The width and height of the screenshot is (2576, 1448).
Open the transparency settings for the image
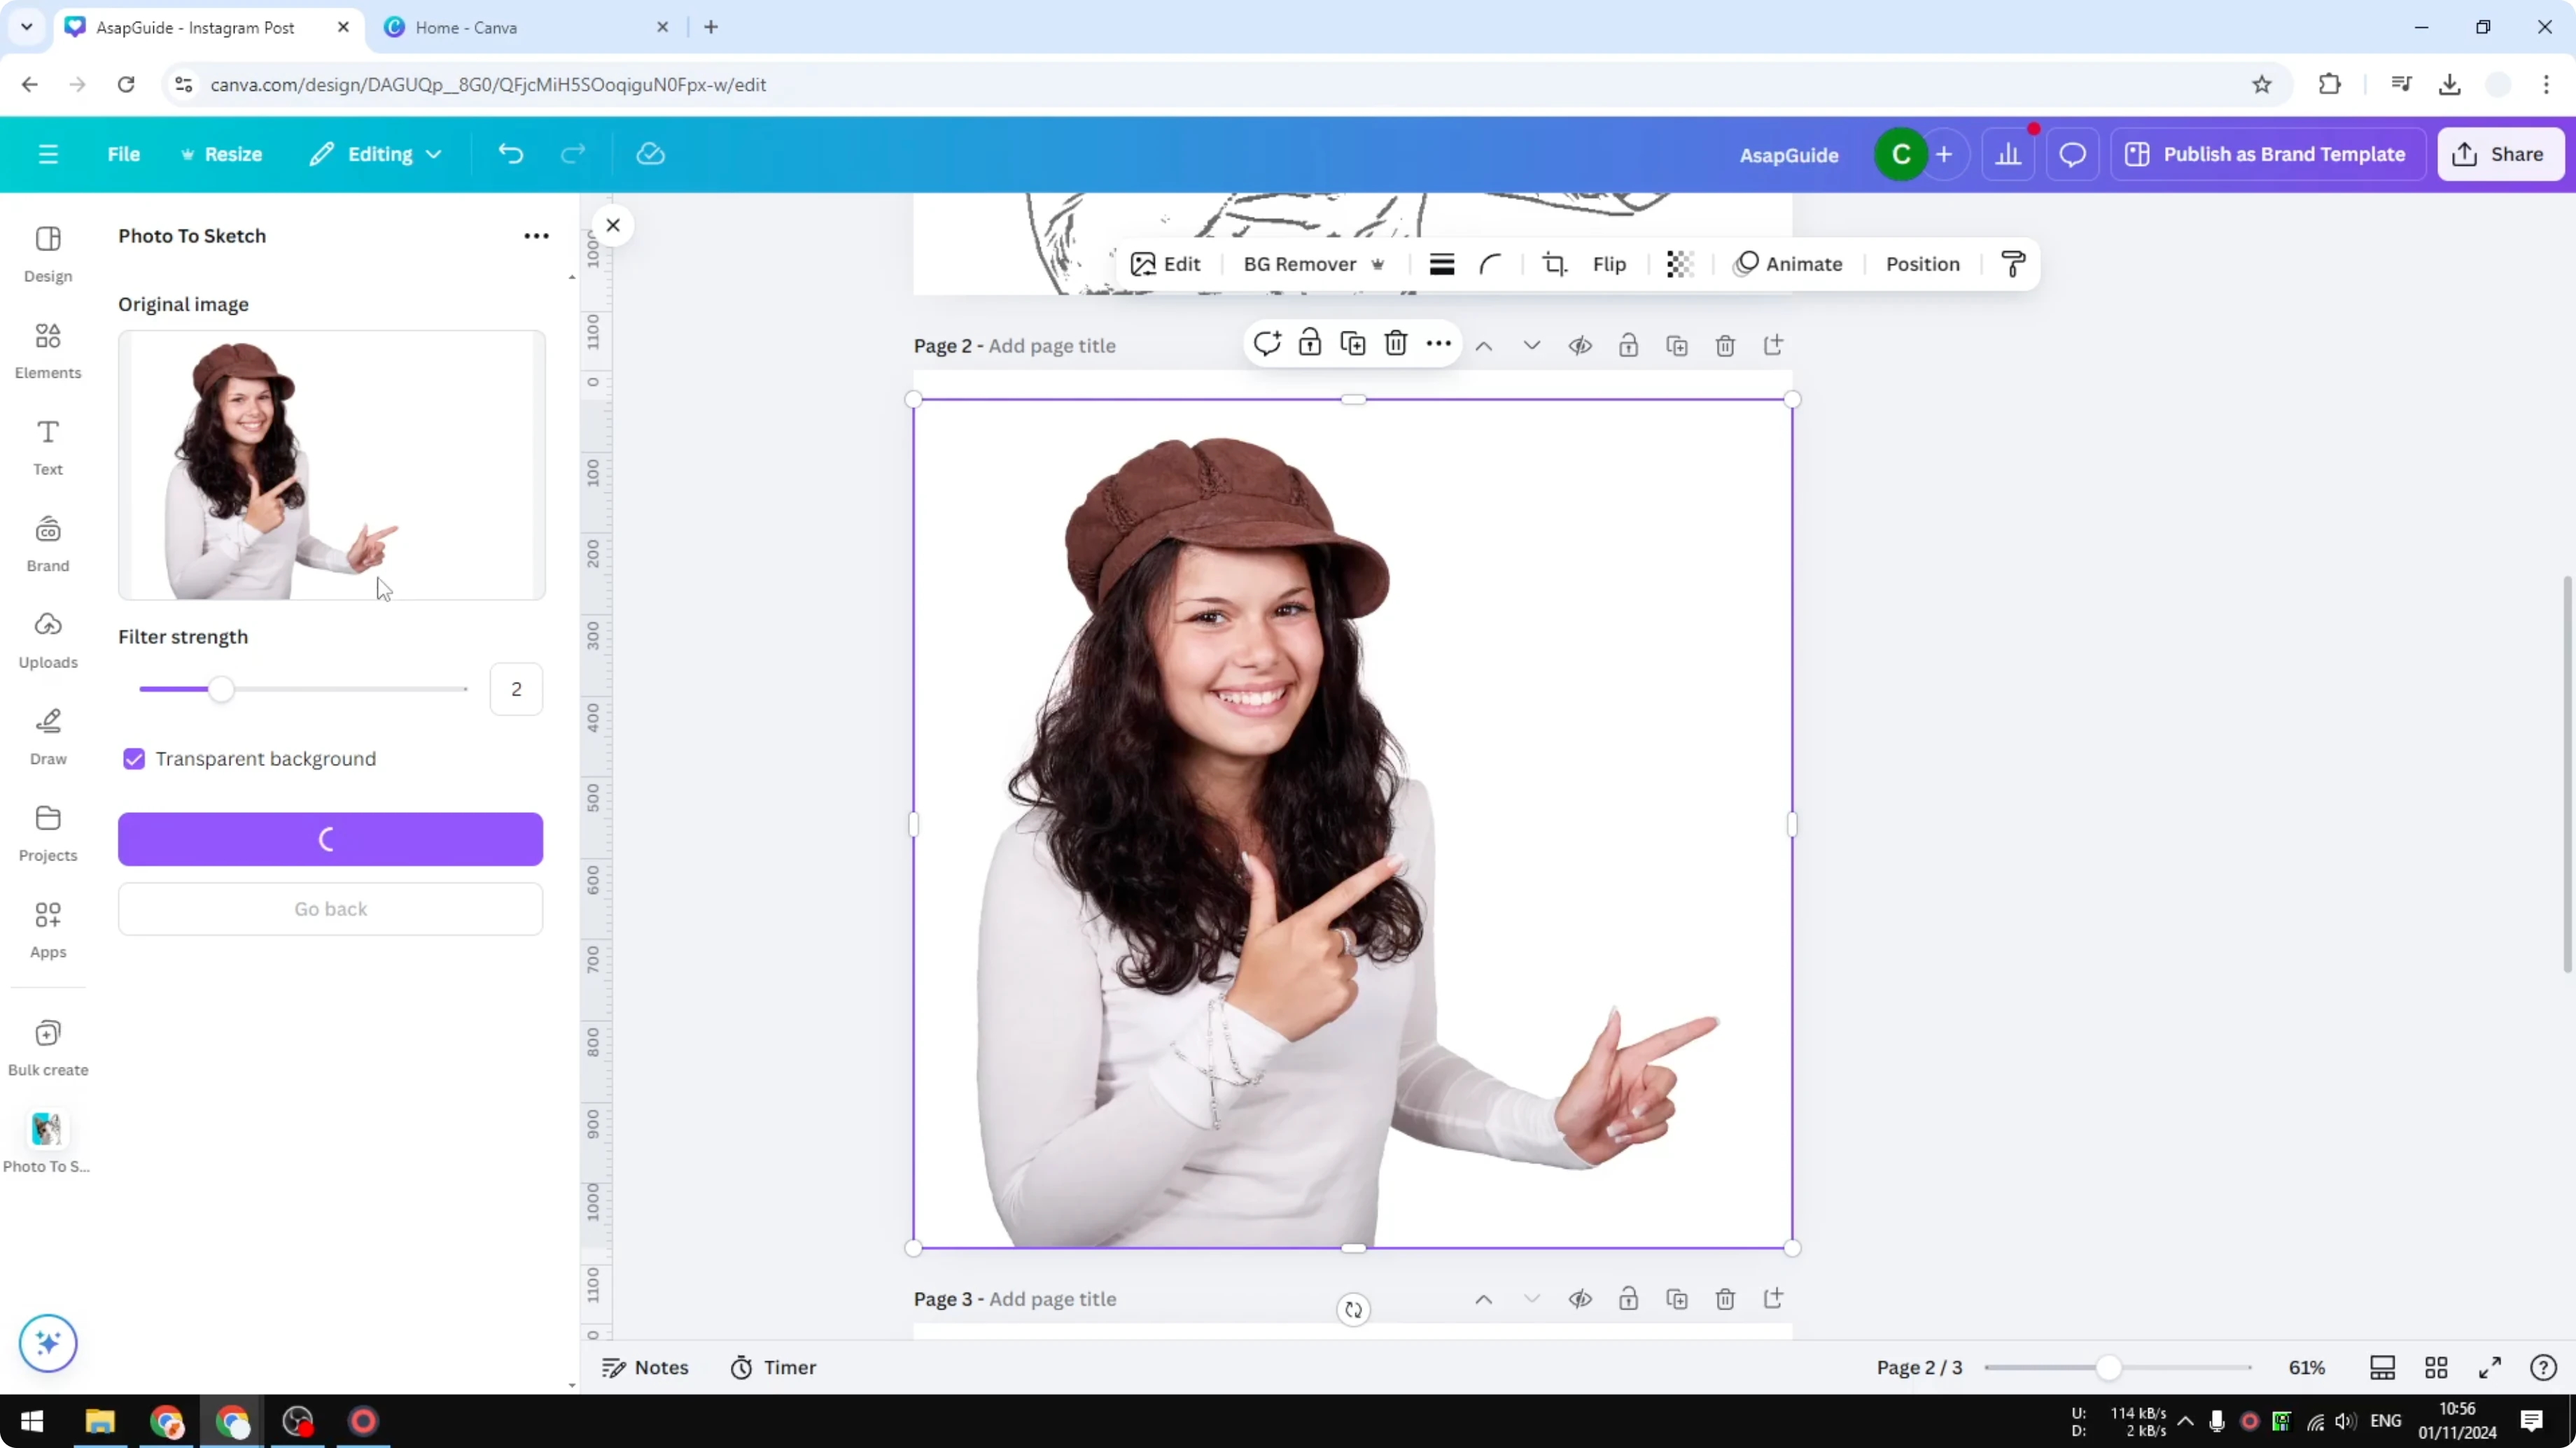pyautogui.click(x=1679, y=264)
